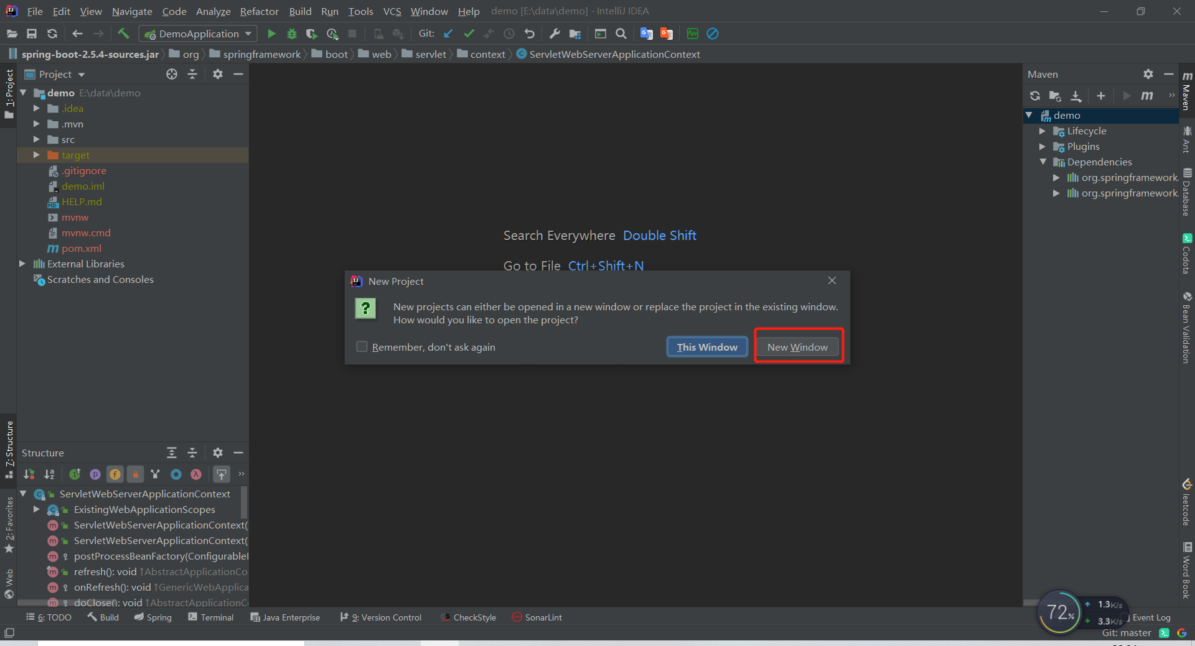The height and width of the screenshot is (646, 1195).
Task: Click Git: master branch in status bar
Action: [1127, 633]
